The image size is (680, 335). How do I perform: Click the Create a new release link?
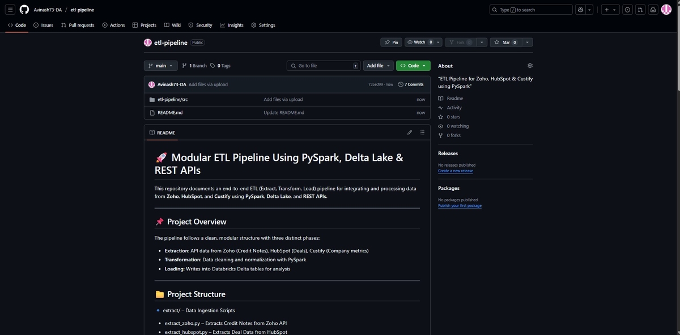pyautogui.click(x=456, y=171)
